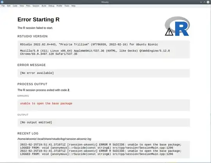The height and width of the screenshot is (163, 211).
Task: Close the RStudio window
Action: click(208, 2)
